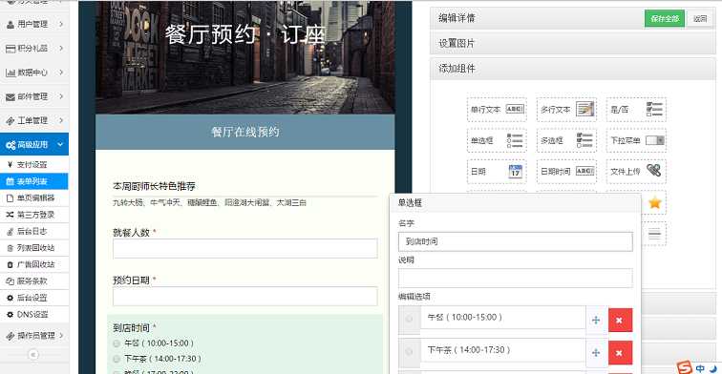Open 后台设置 backend settings

point(34,297)
